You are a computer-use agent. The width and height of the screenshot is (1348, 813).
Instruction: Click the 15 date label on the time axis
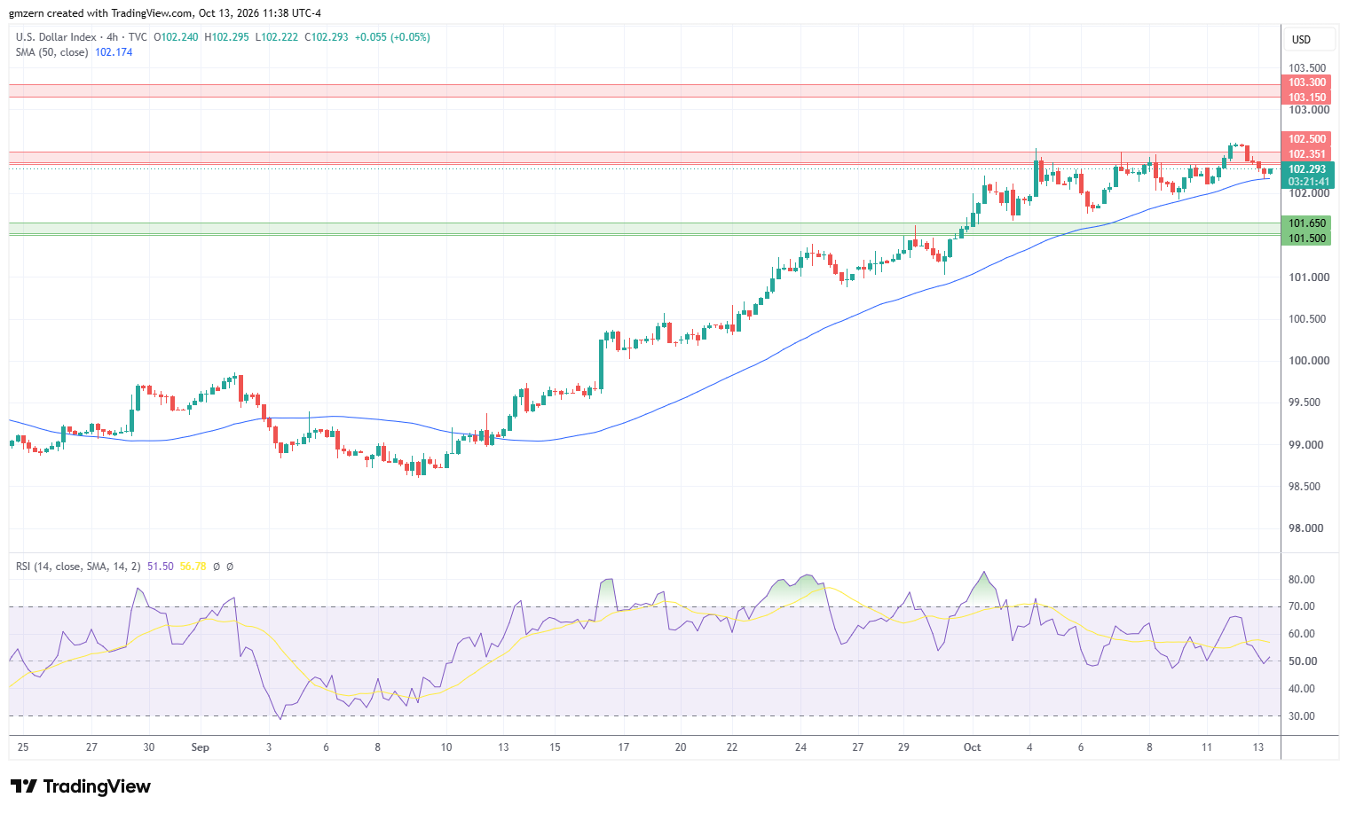pos(555,747)
